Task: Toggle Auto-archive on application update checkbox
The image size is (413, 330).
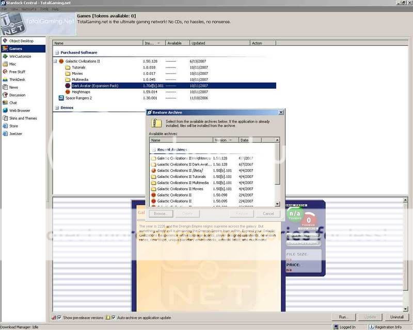Action: 114,317
